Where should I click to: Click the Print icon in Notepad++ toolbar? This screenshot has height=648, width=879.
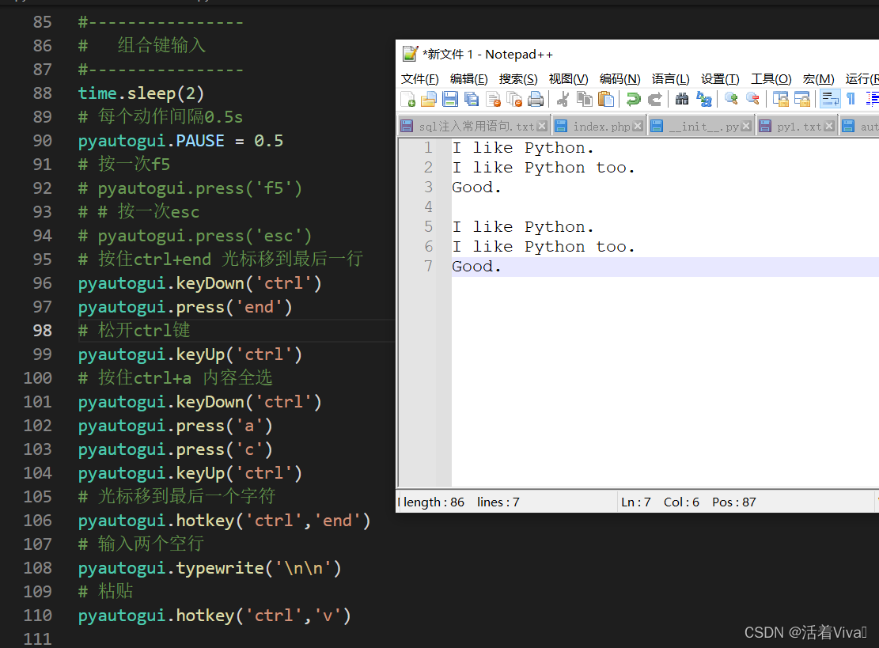(536, 99)
